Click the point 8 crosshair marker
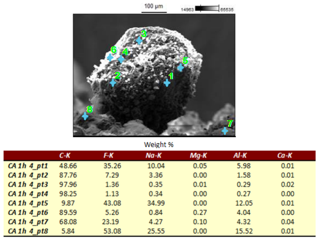The height and width of the screenshot is (240, 319). pyautogui.click(x=85, y=116)
